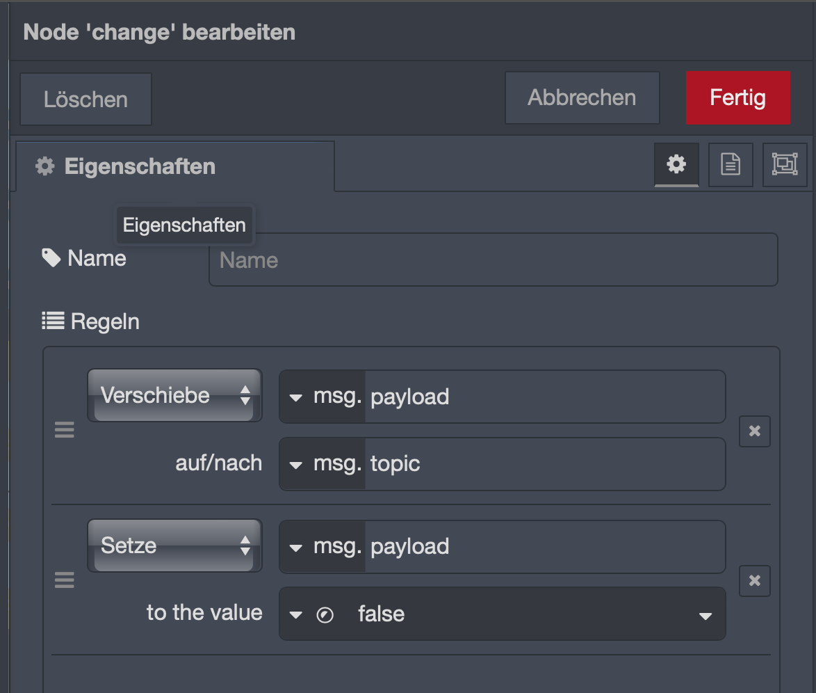Open the node properties gear icon
Viewport: 816px width, 693px height.
pos(676,165)
